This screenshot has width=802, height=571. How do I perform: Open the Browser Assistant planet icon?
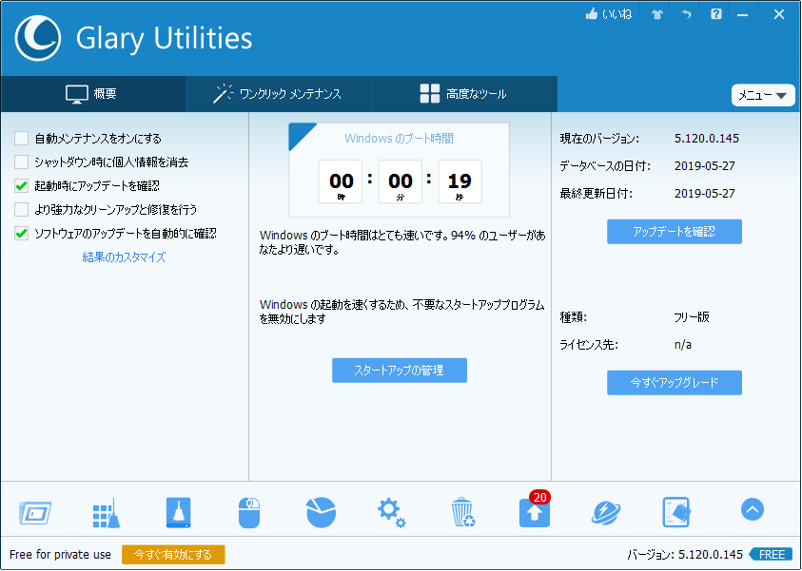(x=606, y=513)
